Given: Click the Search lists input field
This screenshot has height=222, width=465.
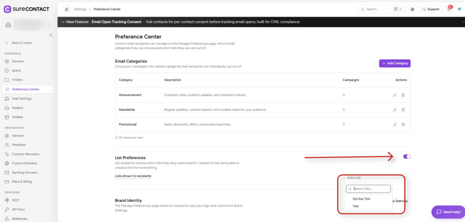Looking at the screenshot, I should coord(369,189).
